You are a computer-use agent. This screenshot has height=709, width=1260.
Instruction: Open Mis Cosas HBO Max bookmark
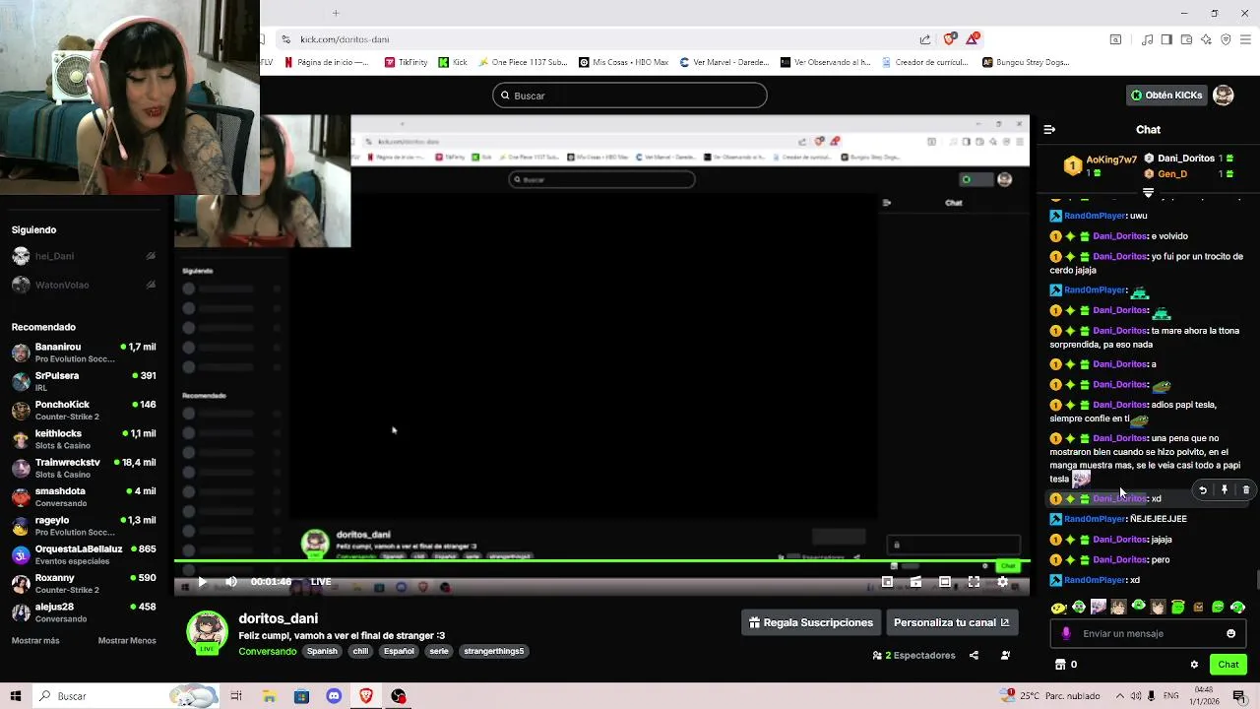(x=624, y=62)
